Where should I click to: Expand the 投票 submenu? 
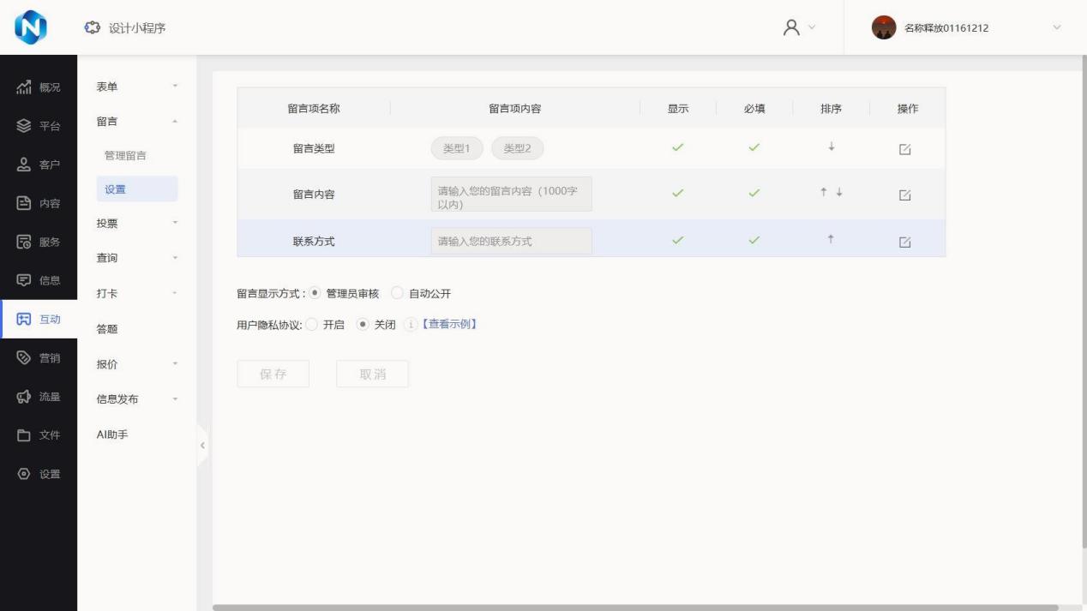coord(137,224)
